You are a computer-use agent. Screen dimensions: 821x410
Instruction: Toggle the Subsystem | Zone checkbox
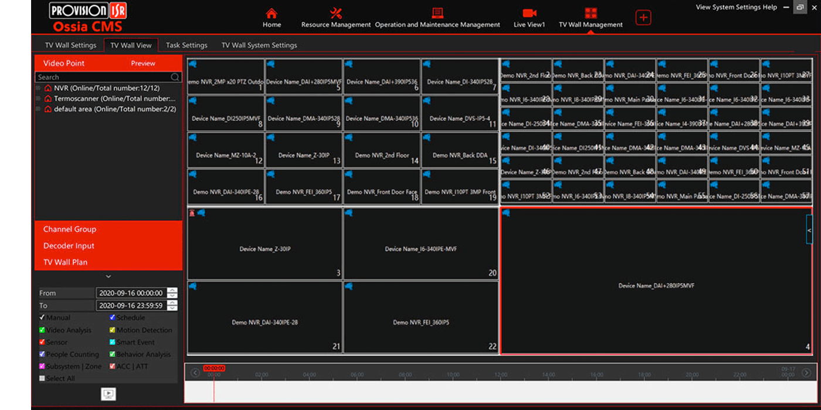pyautogui.click(x=42, y=366)
